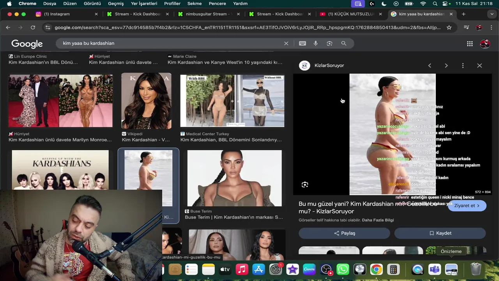Switch to KÜÇÜK MUTSUZLUK YouTube tab
The height and width of the screenshot is (281, 499).
click(351, 14)
